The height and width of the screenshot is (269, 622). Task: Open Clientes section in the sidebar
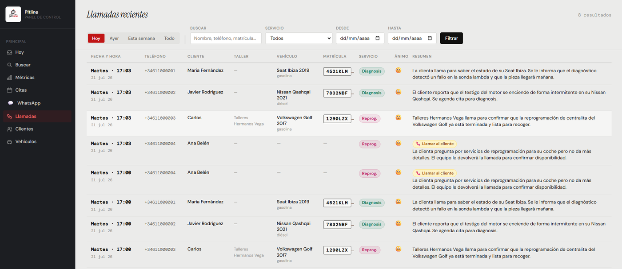38,129
